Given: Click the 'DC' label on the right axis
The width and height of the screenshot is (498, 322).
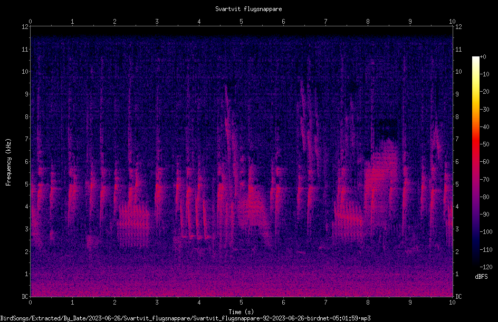Looking at the screenshot, I should click(458, 297).
